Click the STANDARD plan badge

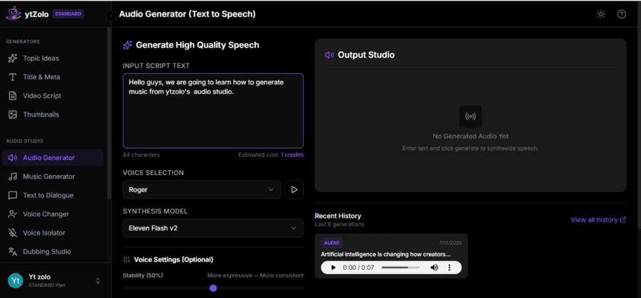(68, 14)
